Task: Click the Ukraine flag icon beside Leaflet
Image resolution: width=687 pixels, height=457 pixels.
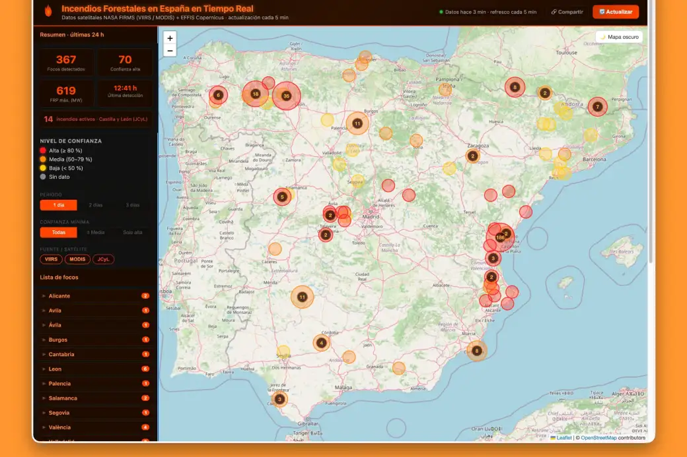Action: click(x=553, y=438)
